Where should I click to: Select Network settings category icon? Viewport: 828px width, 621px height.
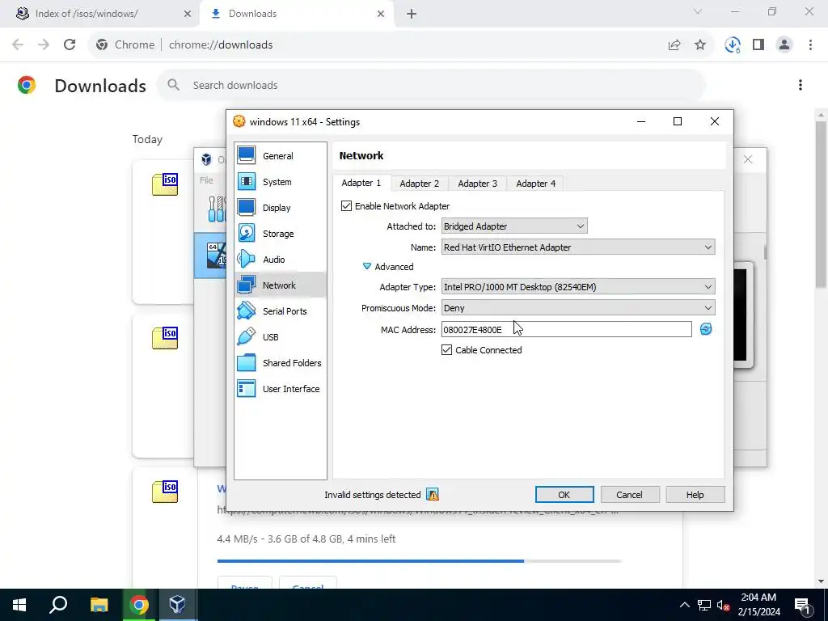point(246,285)
